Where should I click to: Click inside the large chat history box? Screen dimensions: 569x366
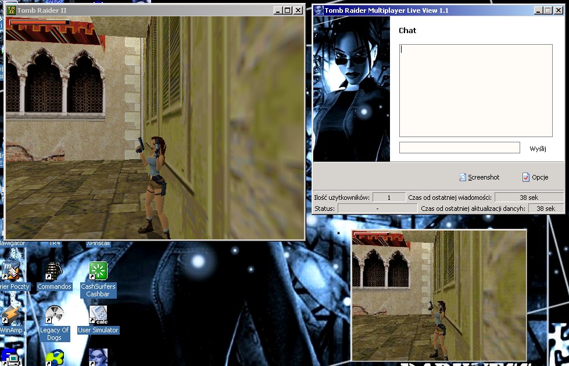click(476, 91)
